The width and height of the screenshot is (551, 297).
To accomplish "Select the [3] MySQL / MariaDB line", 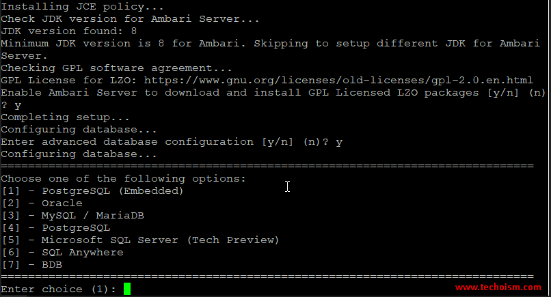I will tap(72, 216).
